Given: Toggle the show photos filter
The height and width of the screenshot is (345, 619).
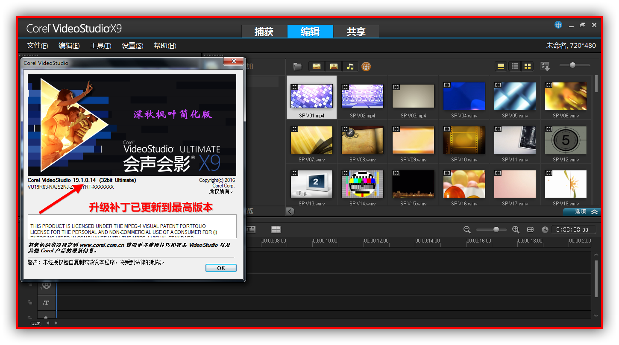Looking at the screenshot, I should click(x=333, y=67).
